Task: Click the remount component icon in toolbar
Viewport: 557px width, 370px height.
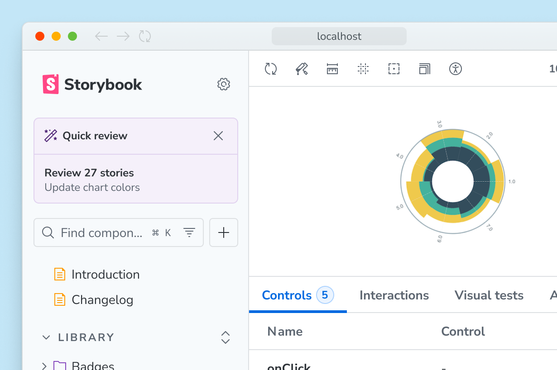Action: (271, 69)
